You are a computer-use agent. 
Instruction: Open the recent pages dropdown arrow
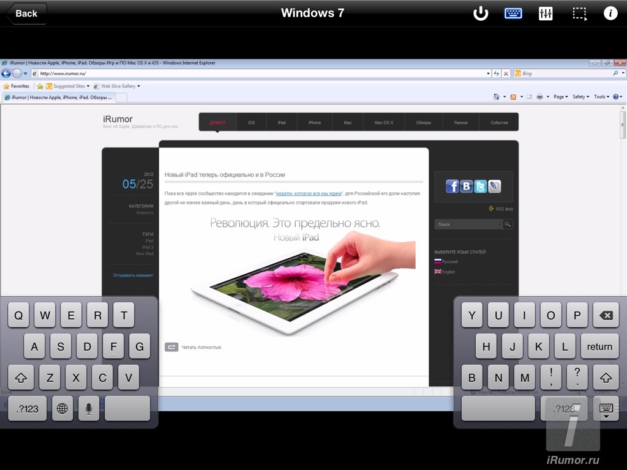pyautogui.click(x=25, y=73)
